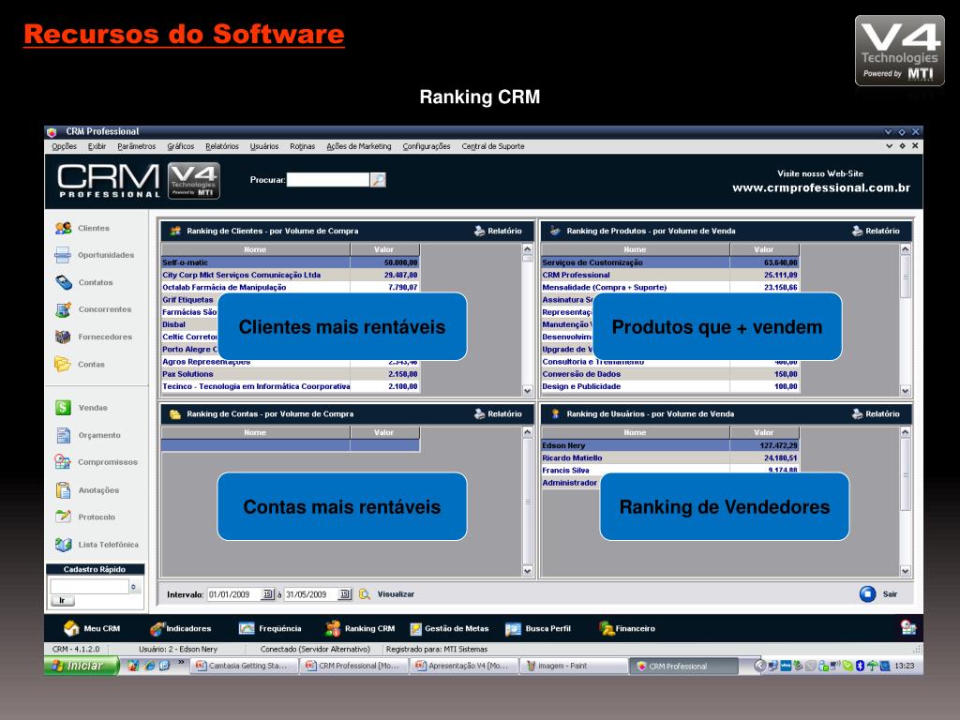The width and height of the screenshot is (960, 720).
Task: Sort clients list by Nome column header
Action: click(255, 249)
